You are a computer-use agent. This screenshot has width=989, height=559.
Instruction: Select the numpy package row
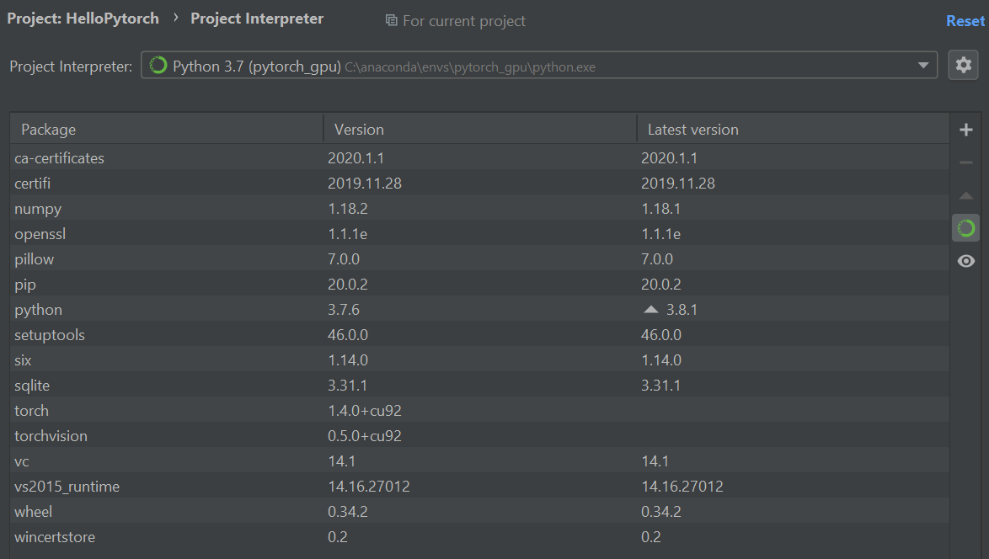[x=480, y=208]
